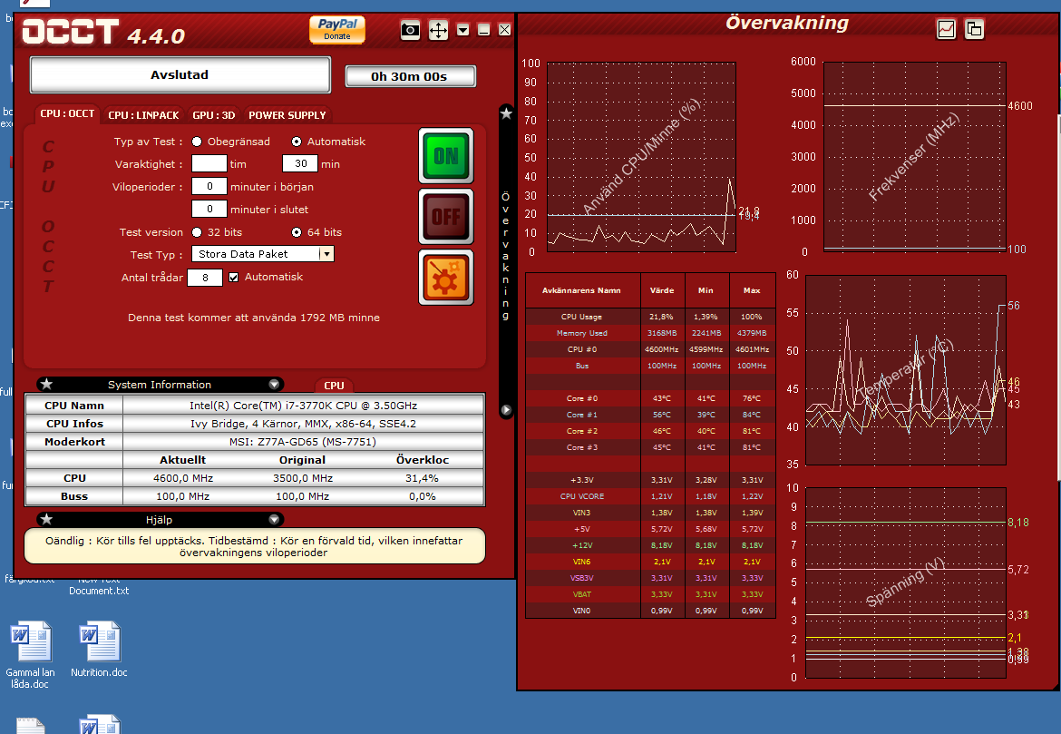Click the star atop the Övervakning sidebar
1061x734 pixels.
[506, 113]
